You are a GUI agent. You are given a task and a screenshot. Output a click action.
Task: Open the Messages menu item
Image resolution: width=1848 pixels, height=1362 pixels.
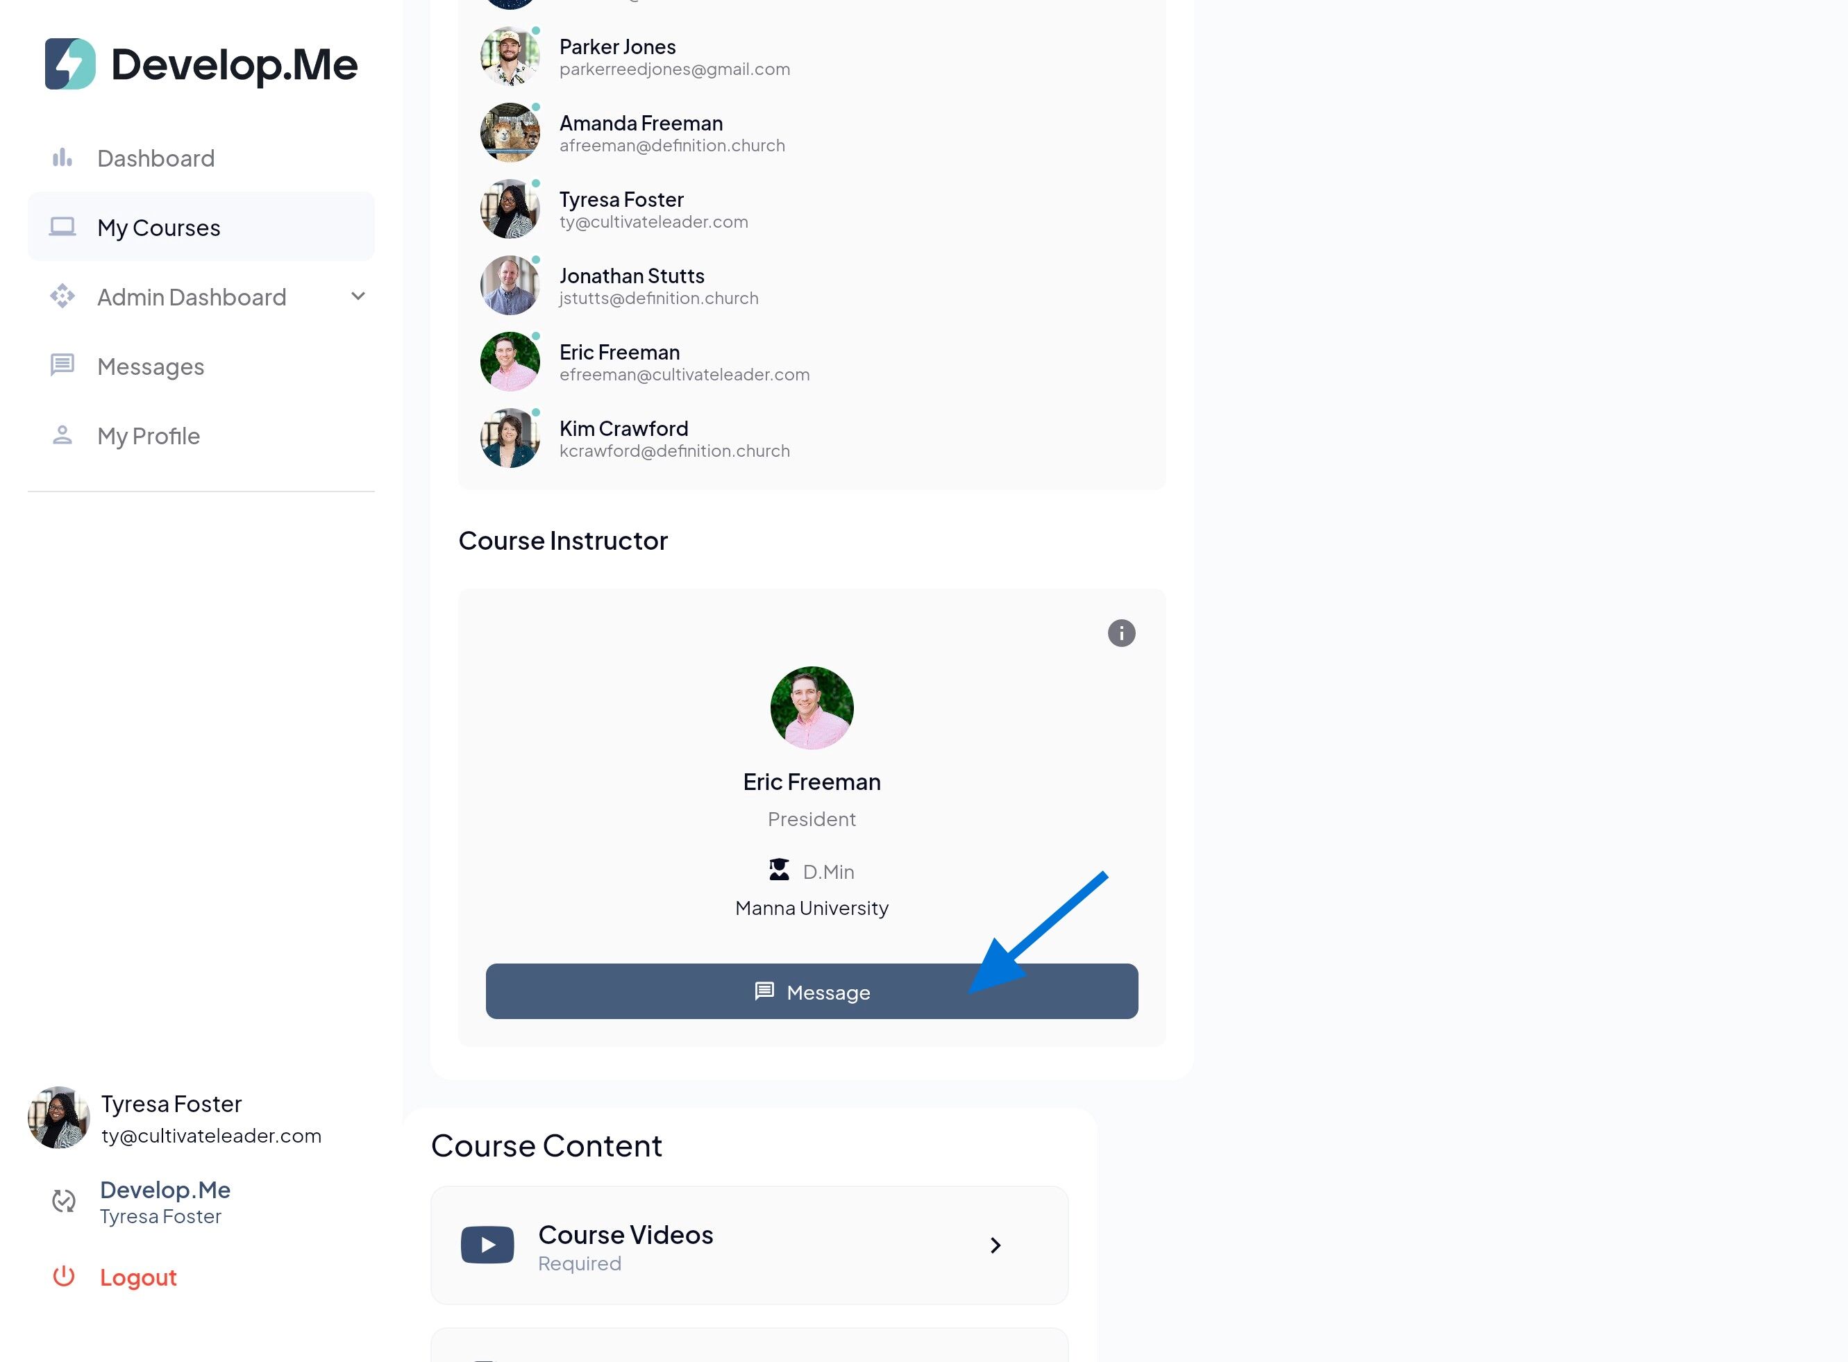tap(151, 366)
